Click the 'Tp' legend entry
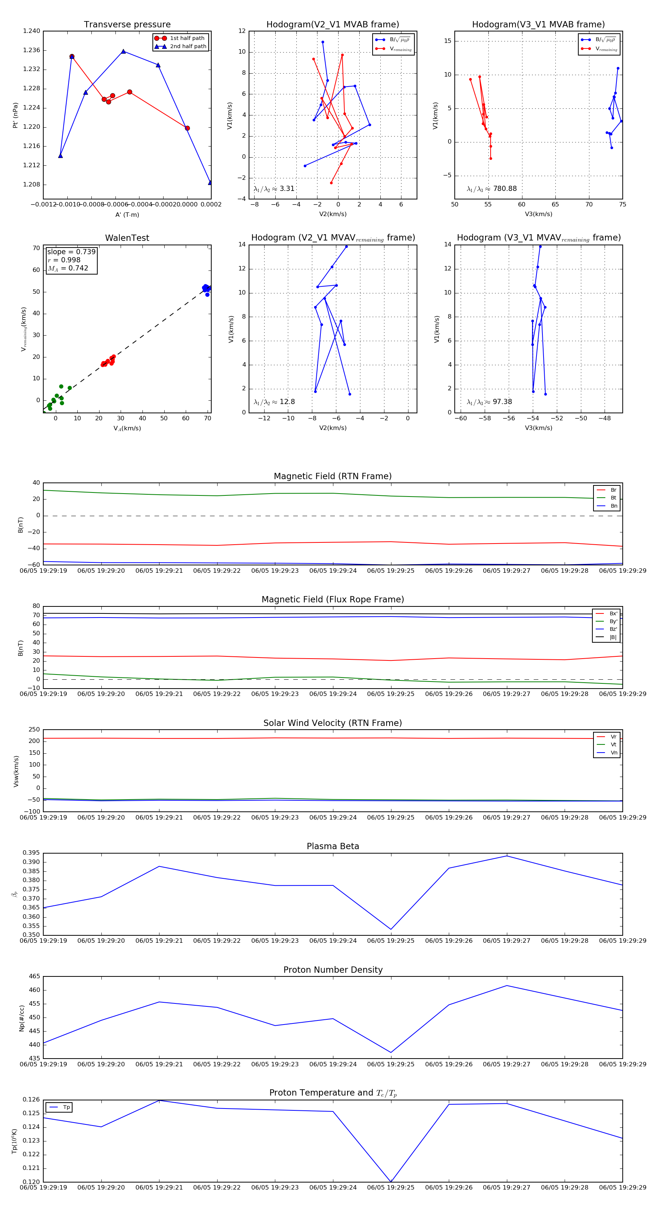Image resolution: width=666 pixels, height=1221 pixels. click(x=59, y=1108)
